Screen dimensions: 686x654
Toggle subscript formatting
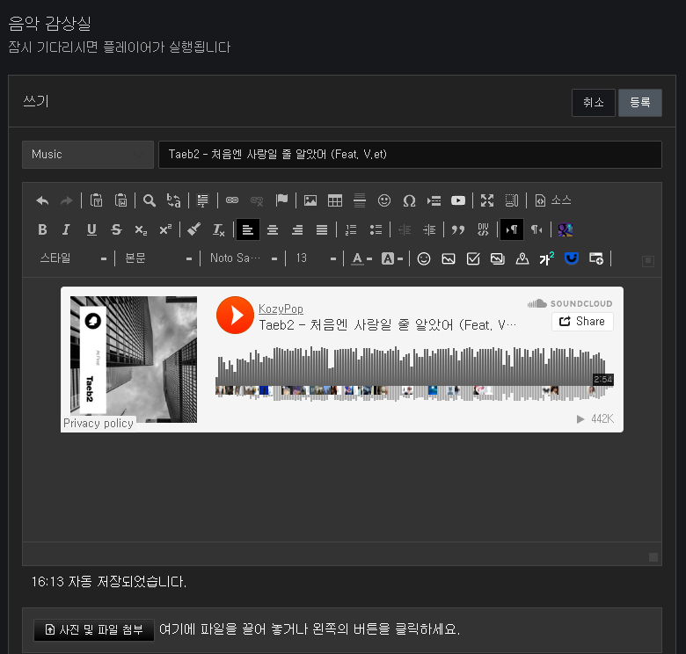(141, 229)
